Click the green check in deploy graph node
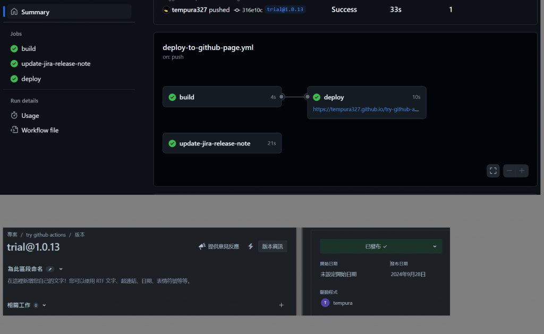This screenshot has height=334, width=544. point(317,97)
